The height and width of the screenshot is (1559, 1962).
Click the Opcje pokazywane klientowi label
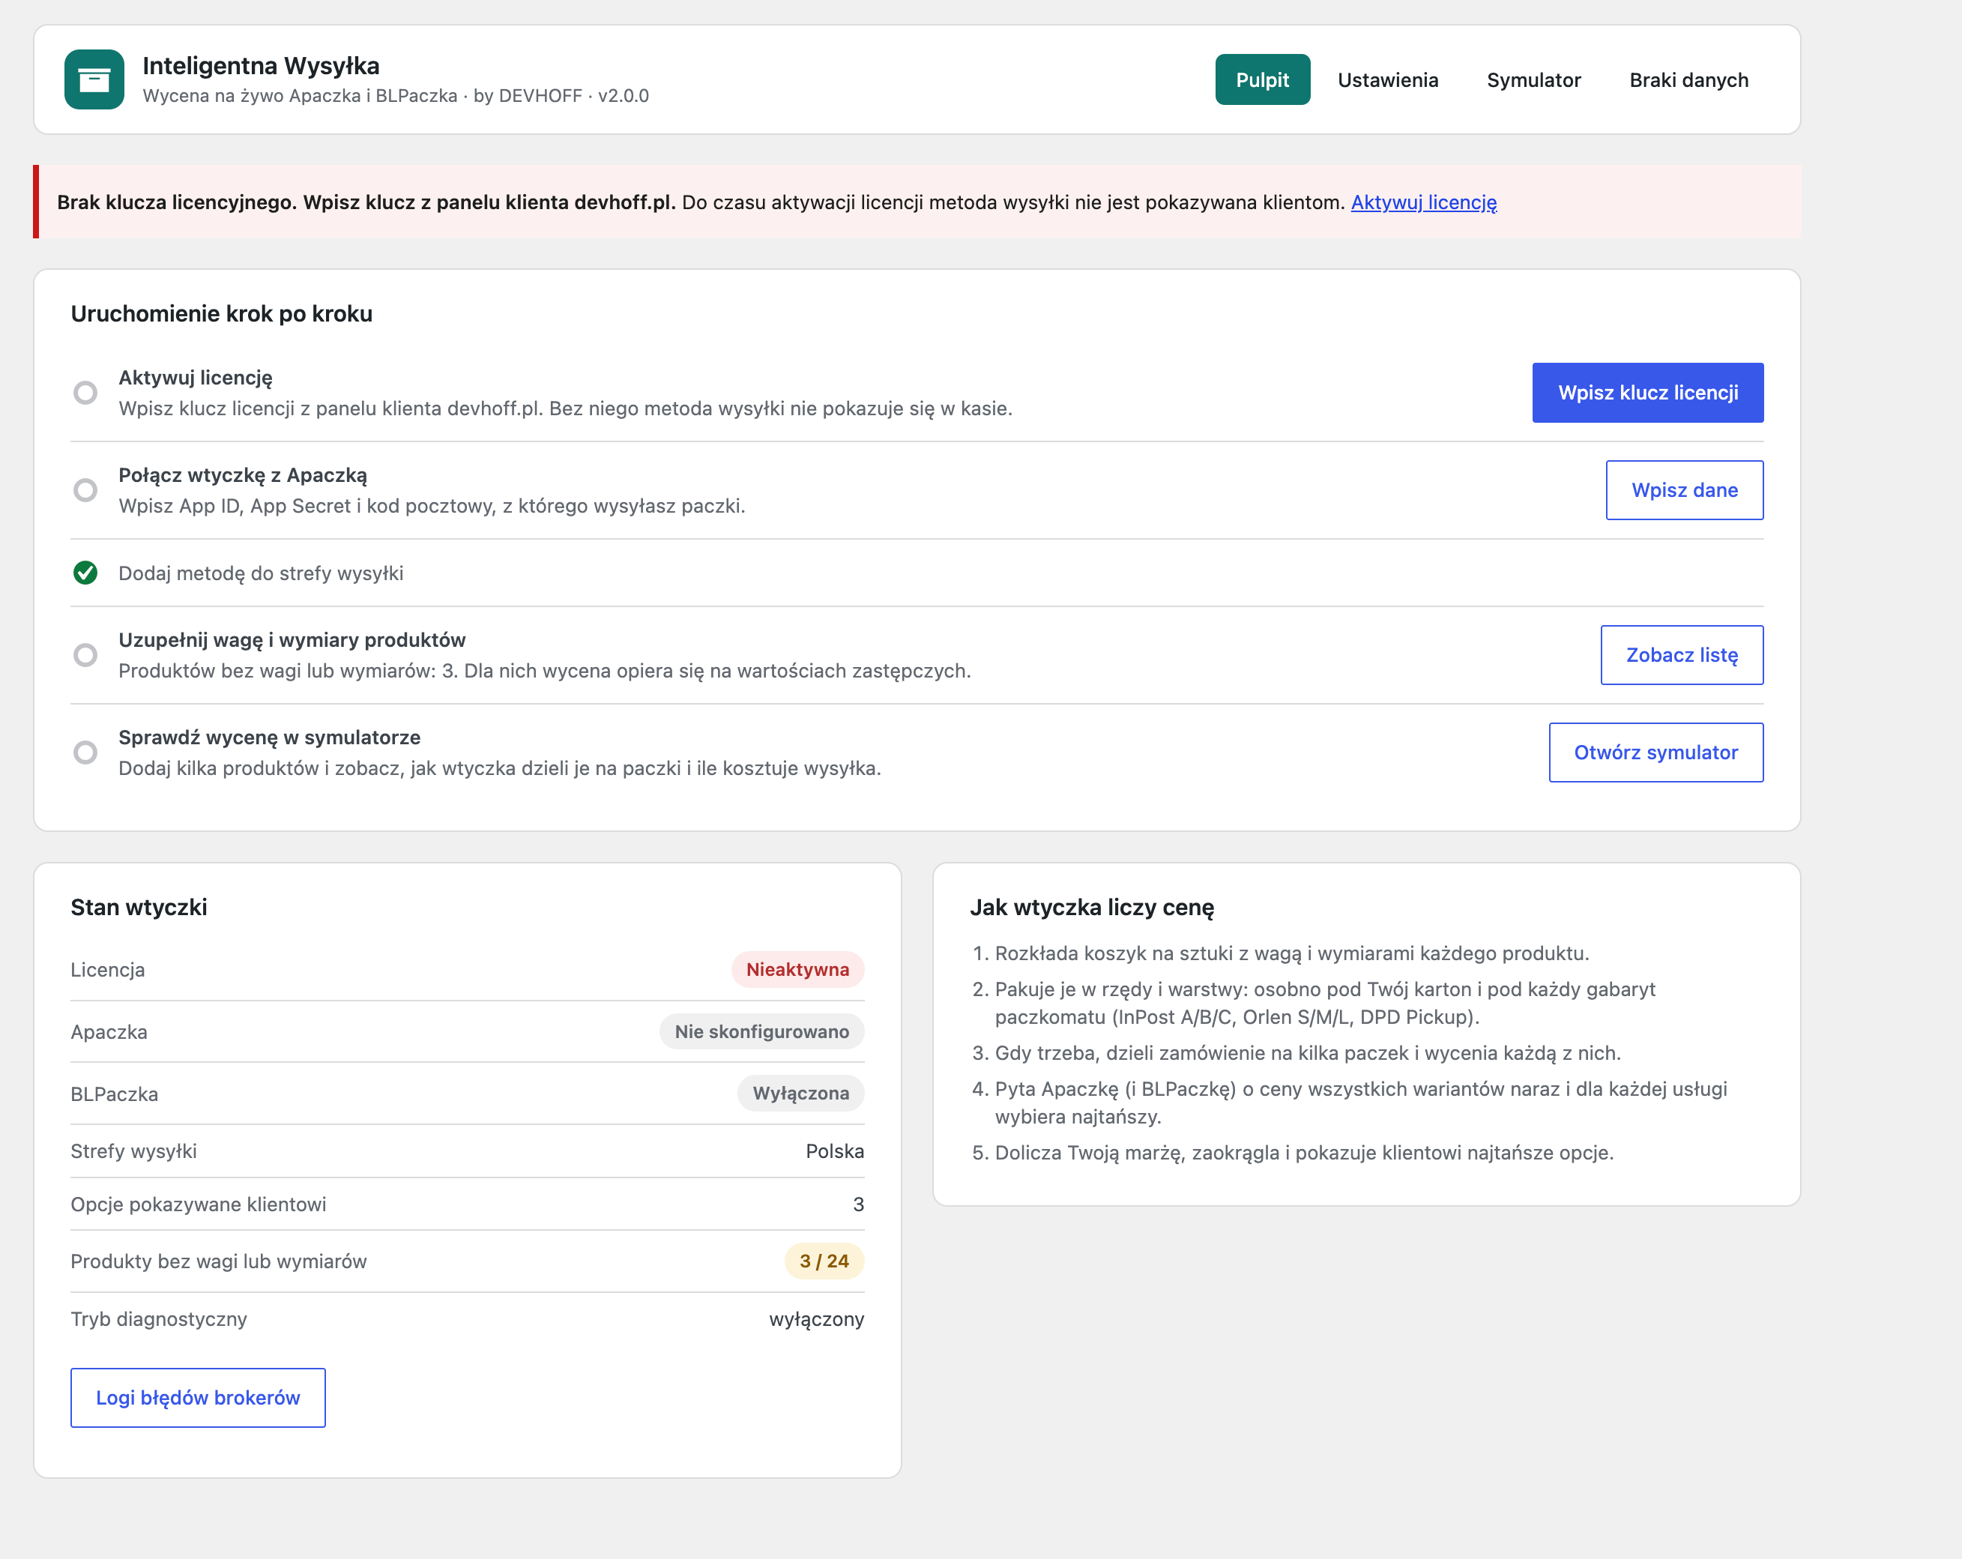click(199, 1204)
